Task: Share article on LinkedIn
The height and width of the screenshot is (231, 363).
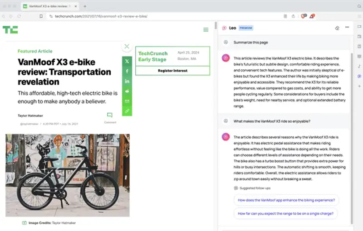Action: pos(127,82)
